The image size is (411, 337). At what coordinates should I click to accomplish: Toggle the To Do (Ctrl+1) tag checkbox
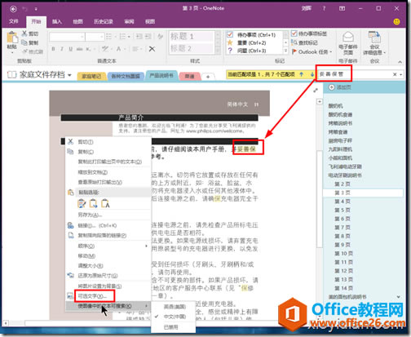[230, 34]
